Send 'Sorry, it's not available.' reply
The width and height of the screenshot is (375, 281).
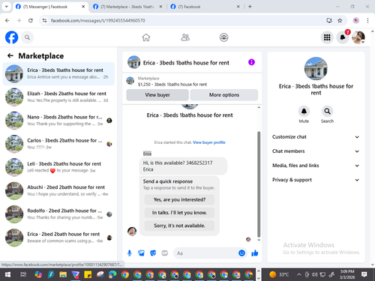179,226
